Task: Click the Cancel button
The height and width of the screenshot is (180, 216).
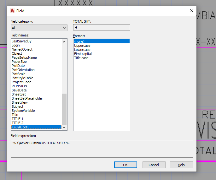Action: pyautogui.click(x=154, y=165)
